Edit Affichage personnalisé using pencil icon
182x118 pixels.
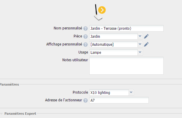pyautogui.click(x=146, y=44)
